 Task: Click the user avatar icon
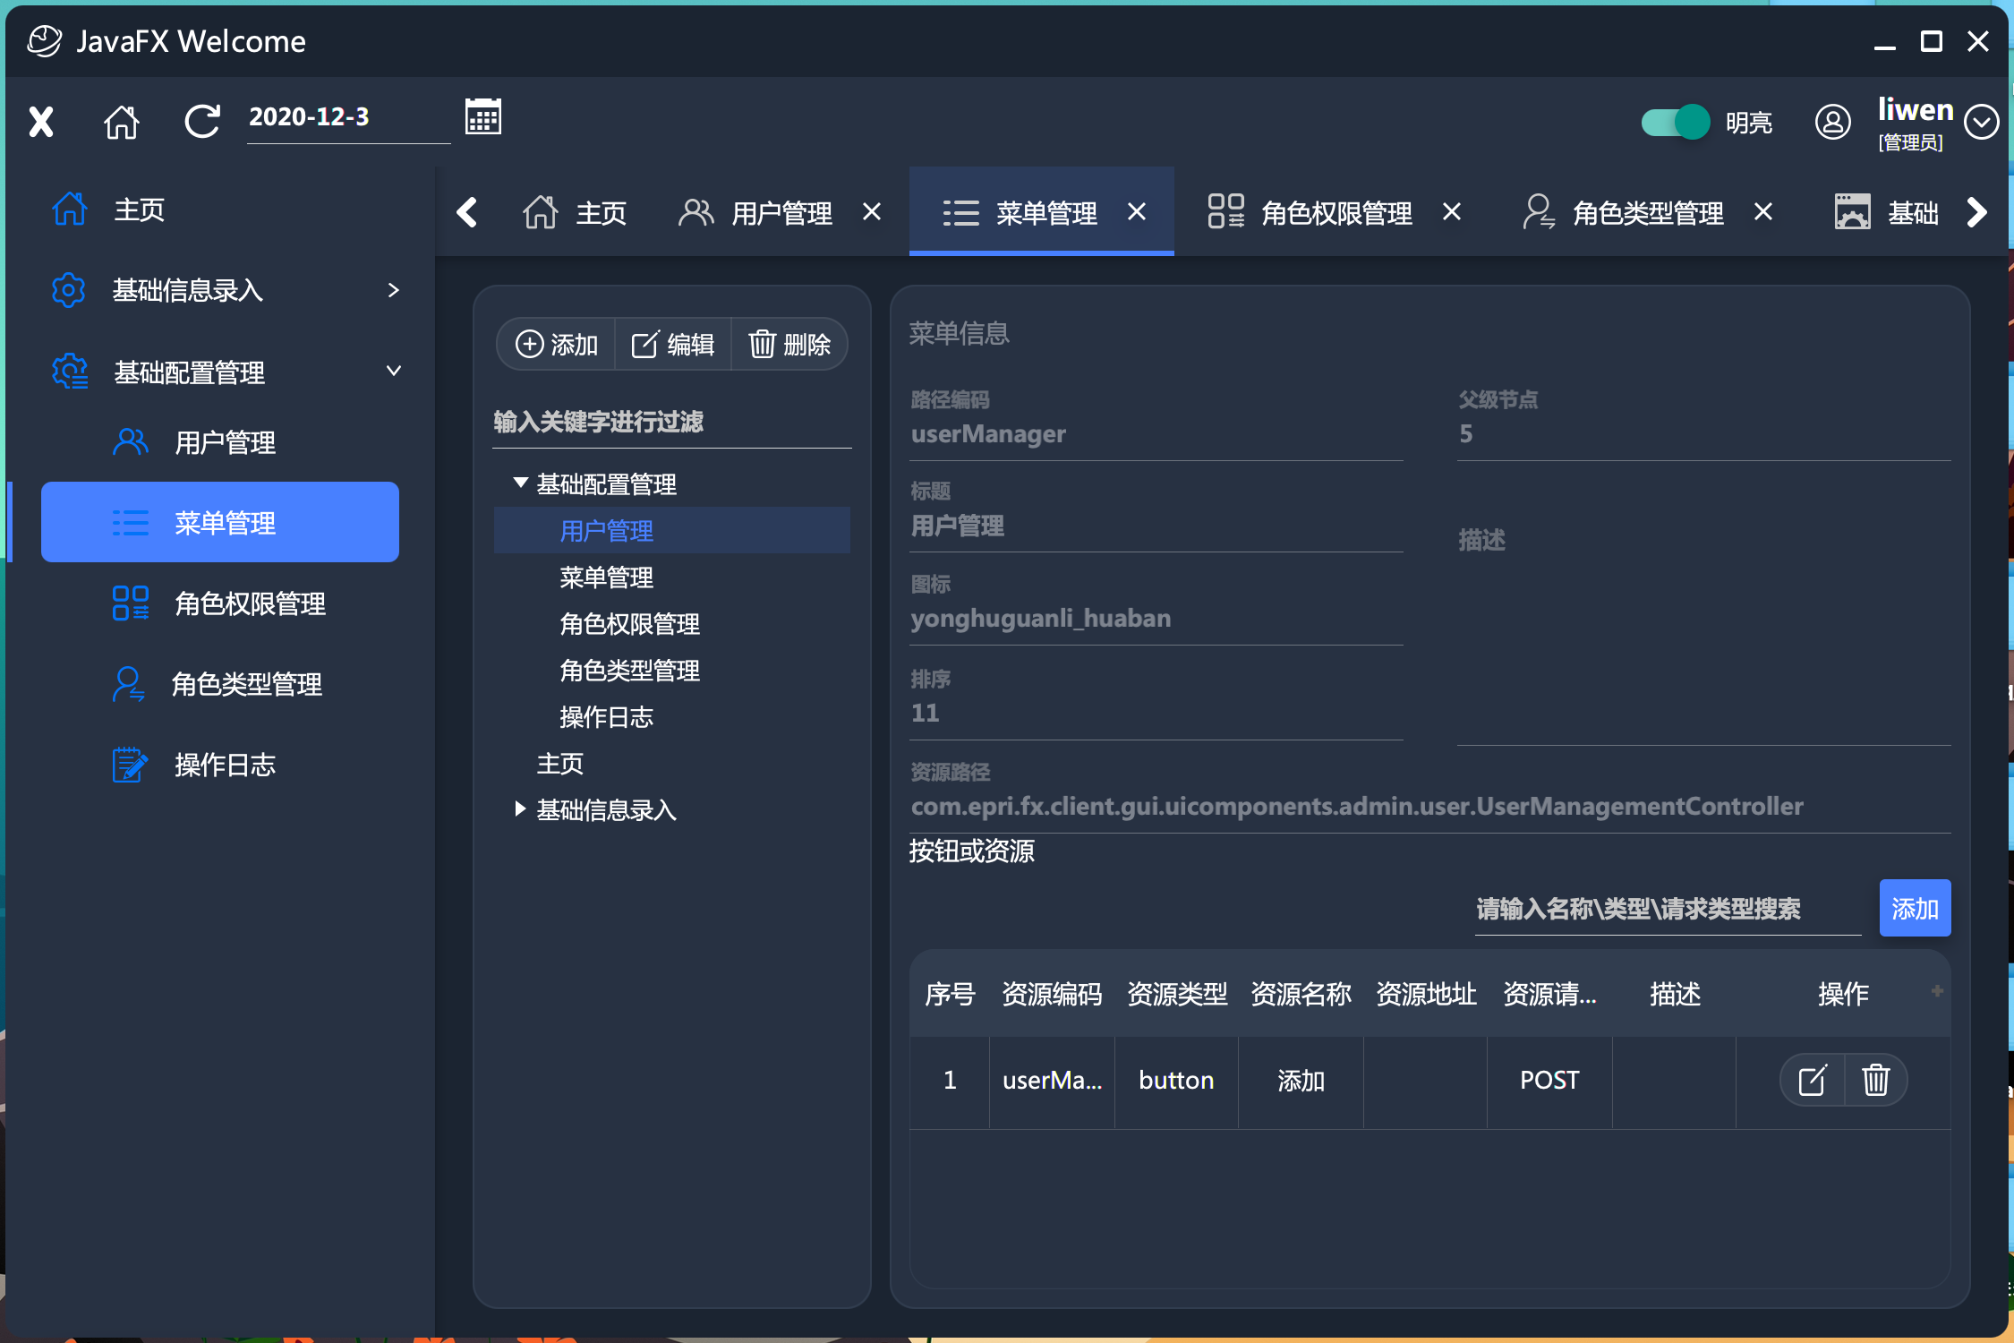[x=1832, y=122]
